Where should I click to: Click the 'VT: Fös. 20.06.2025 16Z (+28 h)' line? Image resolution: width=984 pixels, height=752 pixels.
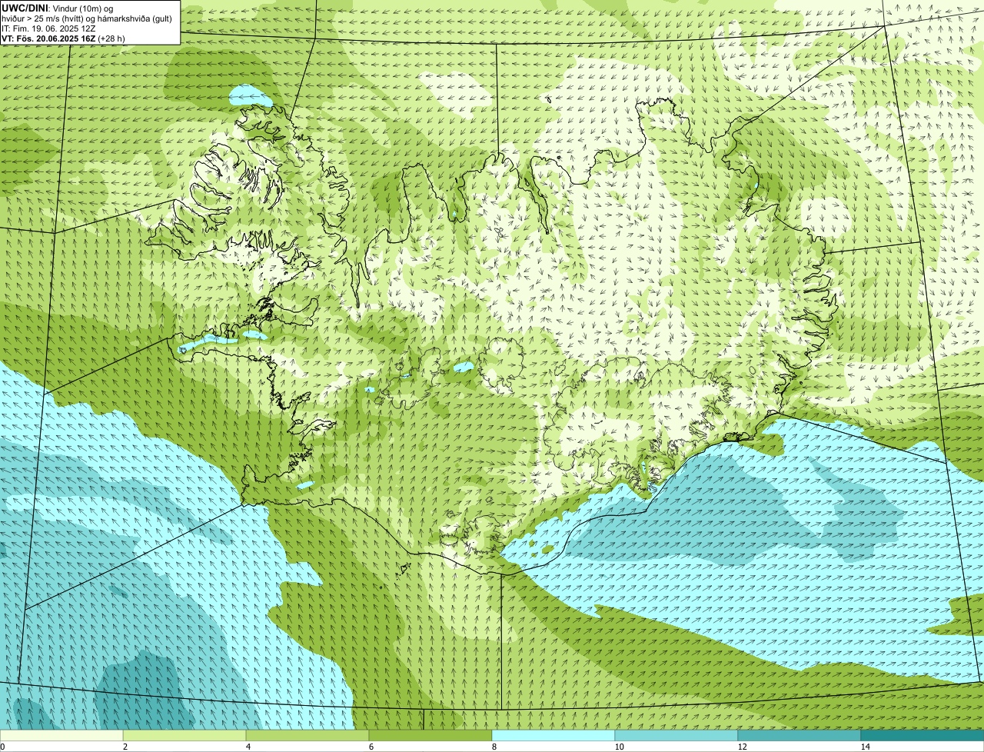coord(63,38)
